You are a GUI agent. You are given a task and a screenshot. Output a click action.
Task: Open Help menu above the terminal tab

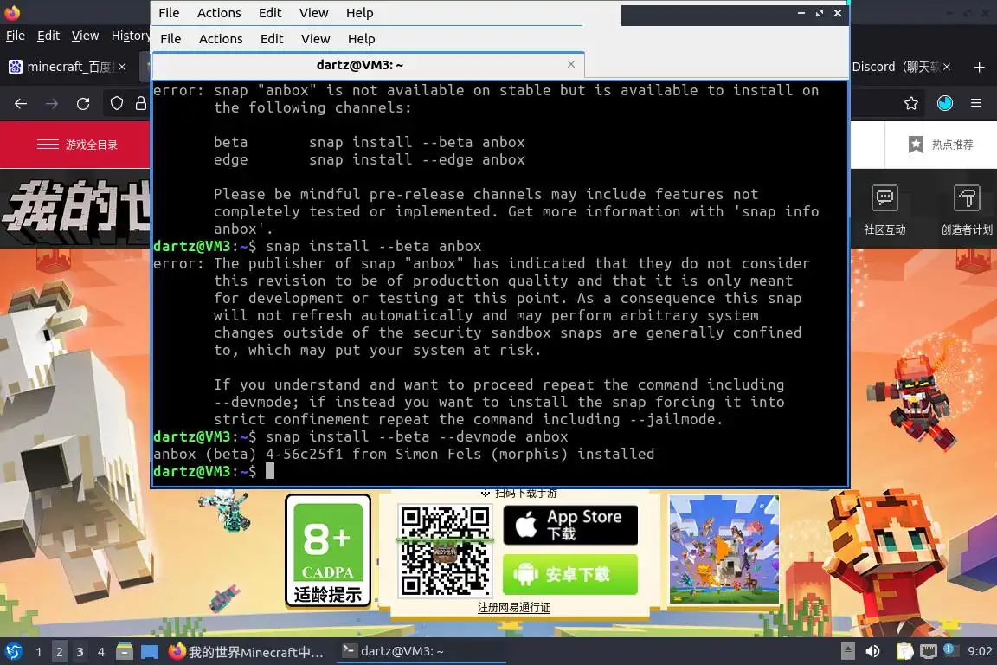(361, 39)
